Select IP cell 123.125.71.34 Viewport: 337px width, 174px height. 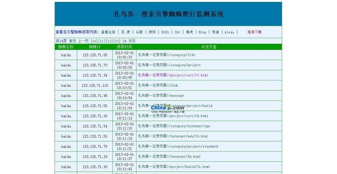(x=95, y=75)
